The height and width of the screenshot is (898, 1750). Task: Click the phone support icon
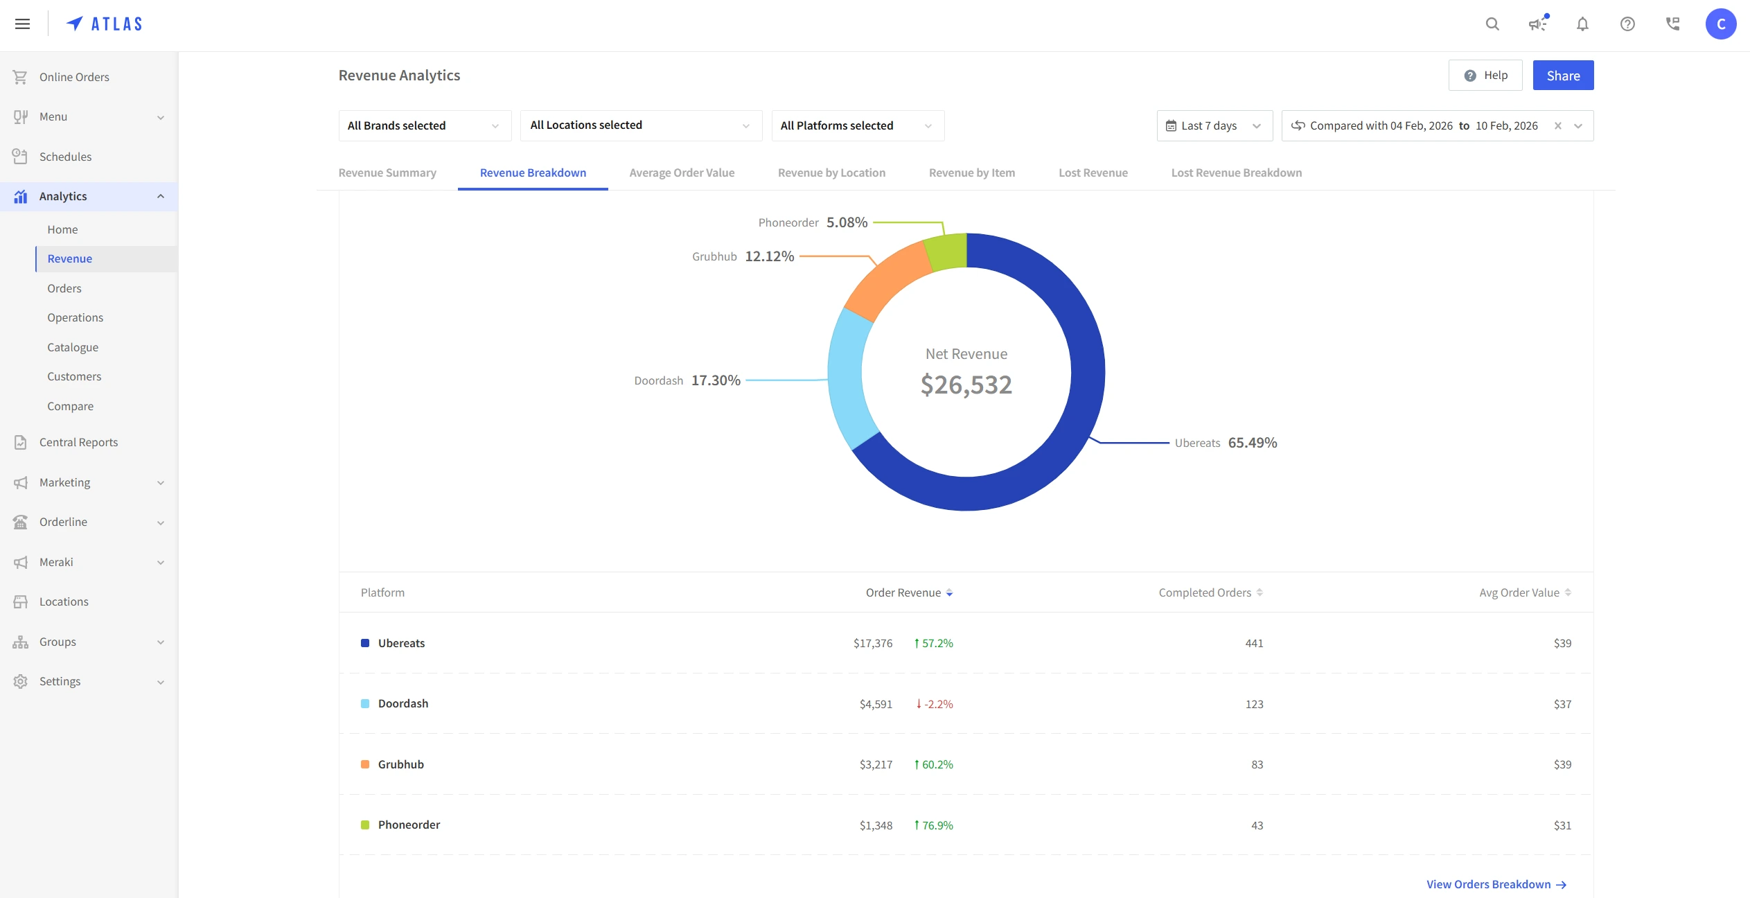point(1672,24)
